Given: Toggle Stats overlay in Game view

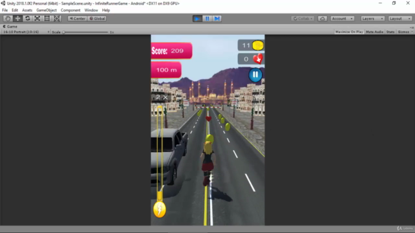Looking at the screenshot, I should click(x=390, y=32).
